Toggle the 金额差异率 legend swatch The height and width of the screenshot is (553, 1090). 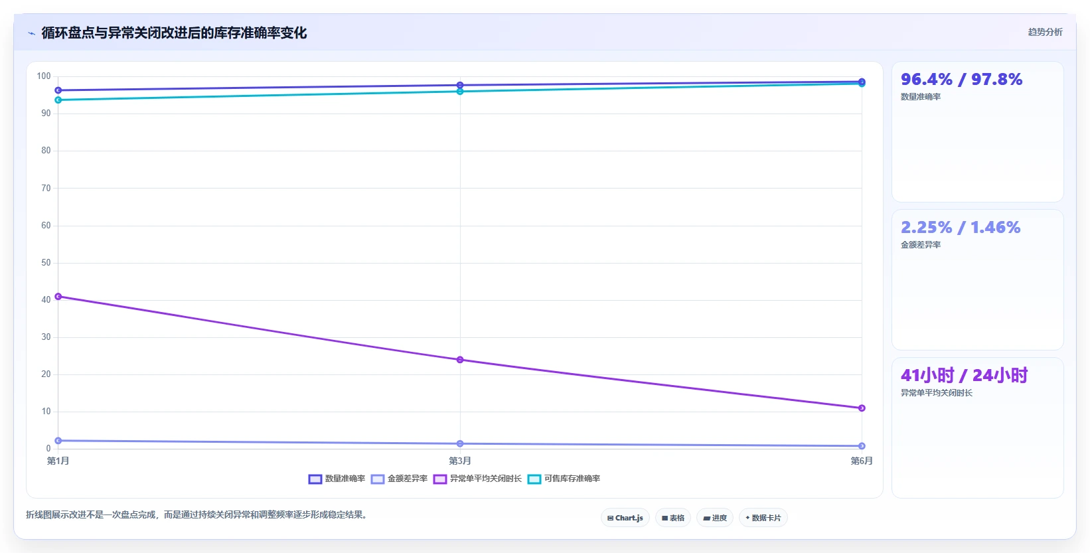tap(378, 479)
